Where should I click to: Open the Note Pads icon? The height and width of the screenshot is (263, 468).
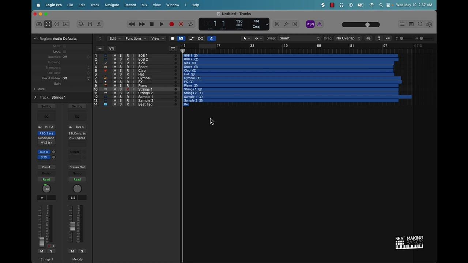point(411,24)
